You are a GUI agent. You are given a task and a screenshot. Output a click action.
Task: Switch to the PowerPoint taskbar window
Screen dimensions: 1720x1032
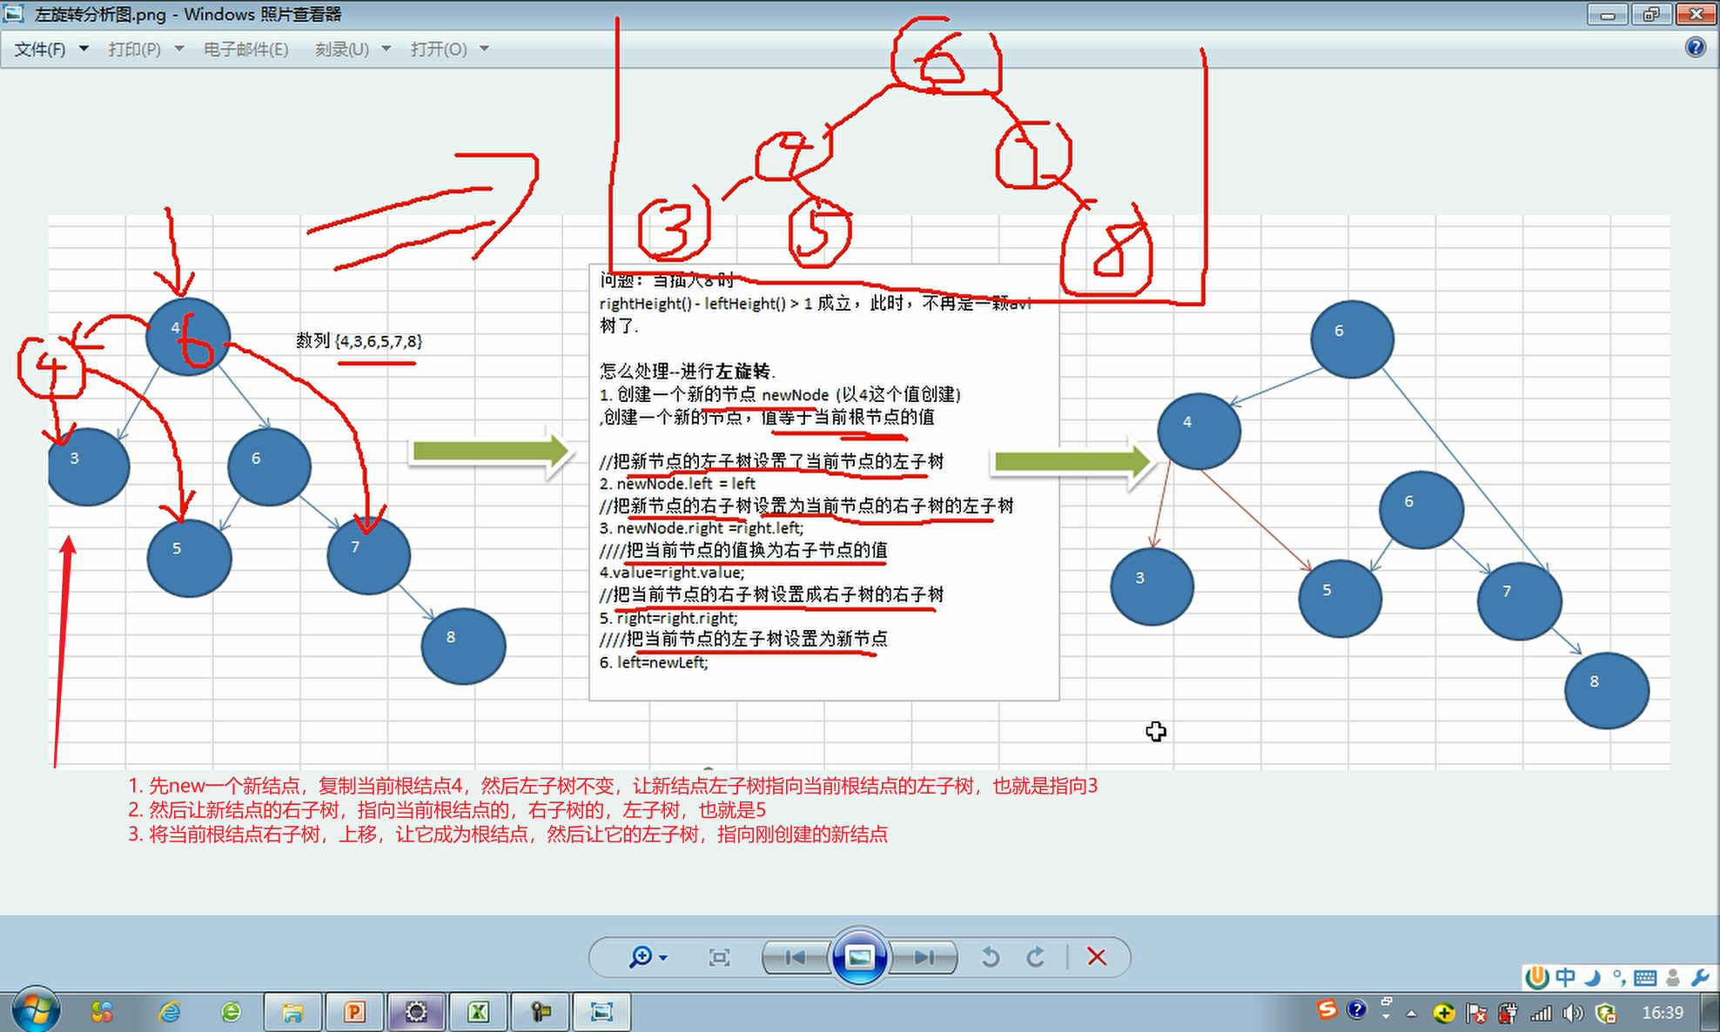(x=354, y=1012)
